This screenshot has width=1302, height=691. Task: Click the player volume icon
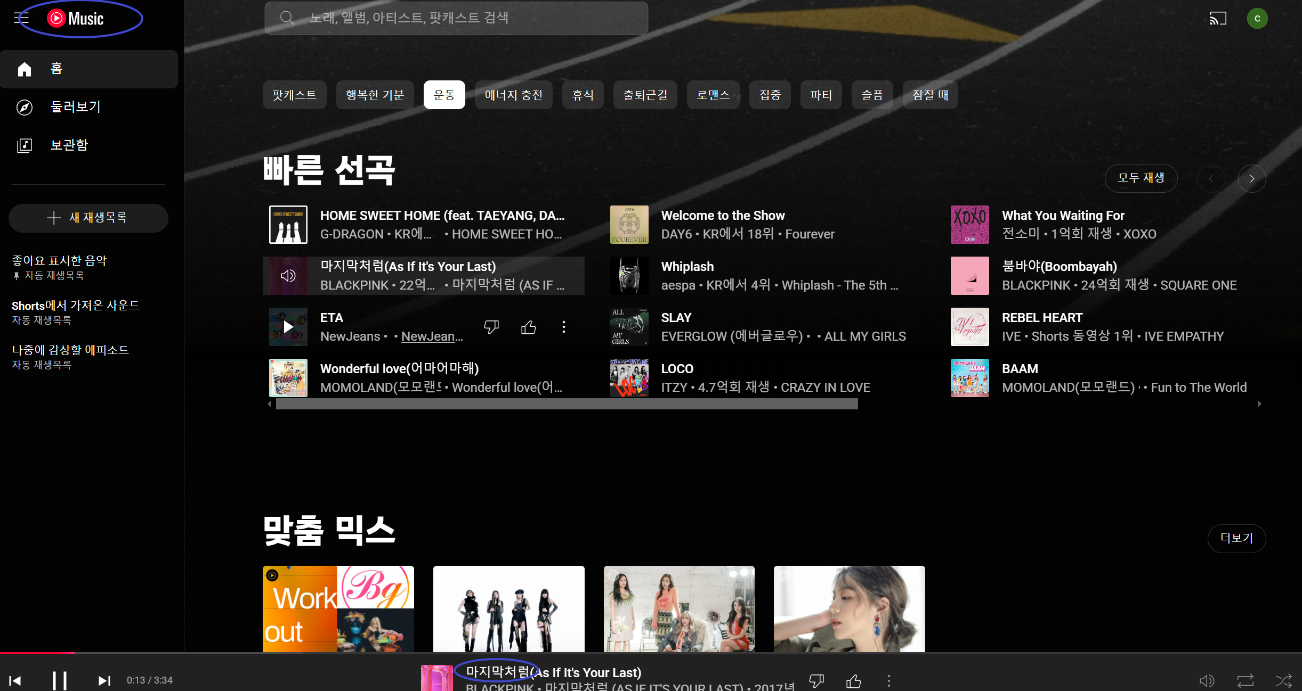[x=1207, y=680]
